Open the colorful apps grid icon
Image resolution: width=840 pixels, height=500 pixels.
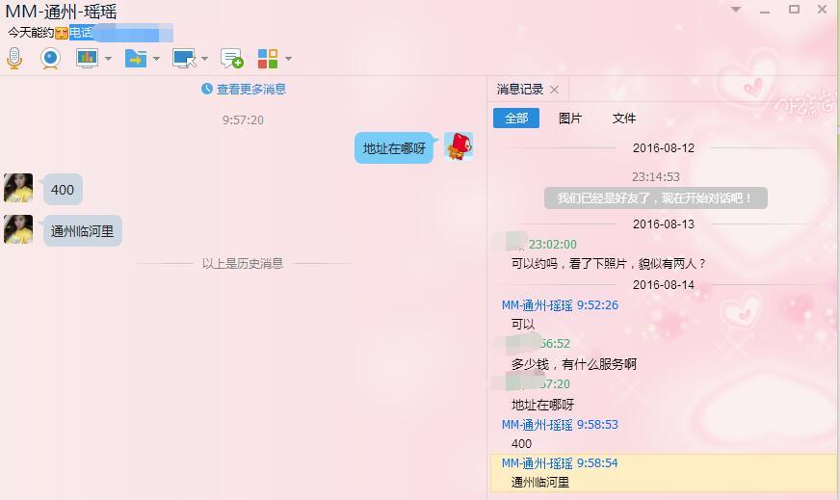268,59
